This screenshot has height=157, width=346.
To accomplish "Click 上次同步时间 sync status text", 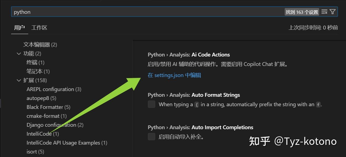I will click(x=313, y=28).
